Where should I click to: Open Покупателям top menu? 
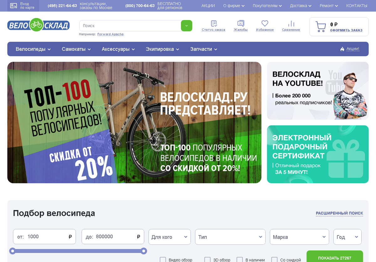coord(267,6)
